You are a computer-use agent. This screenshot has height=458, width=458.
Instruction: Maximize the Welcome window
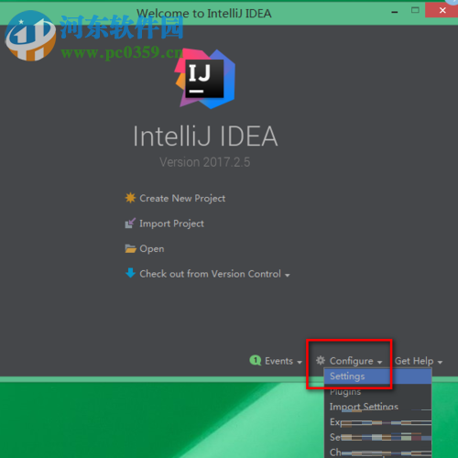(x=415, y=10)
